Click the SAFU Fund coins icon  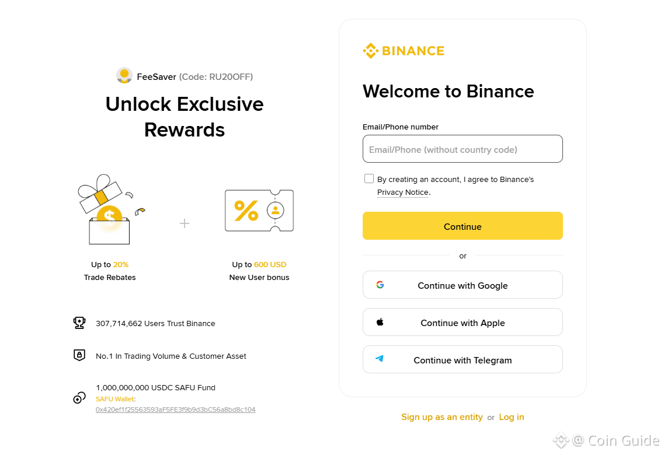pos(79,397)
